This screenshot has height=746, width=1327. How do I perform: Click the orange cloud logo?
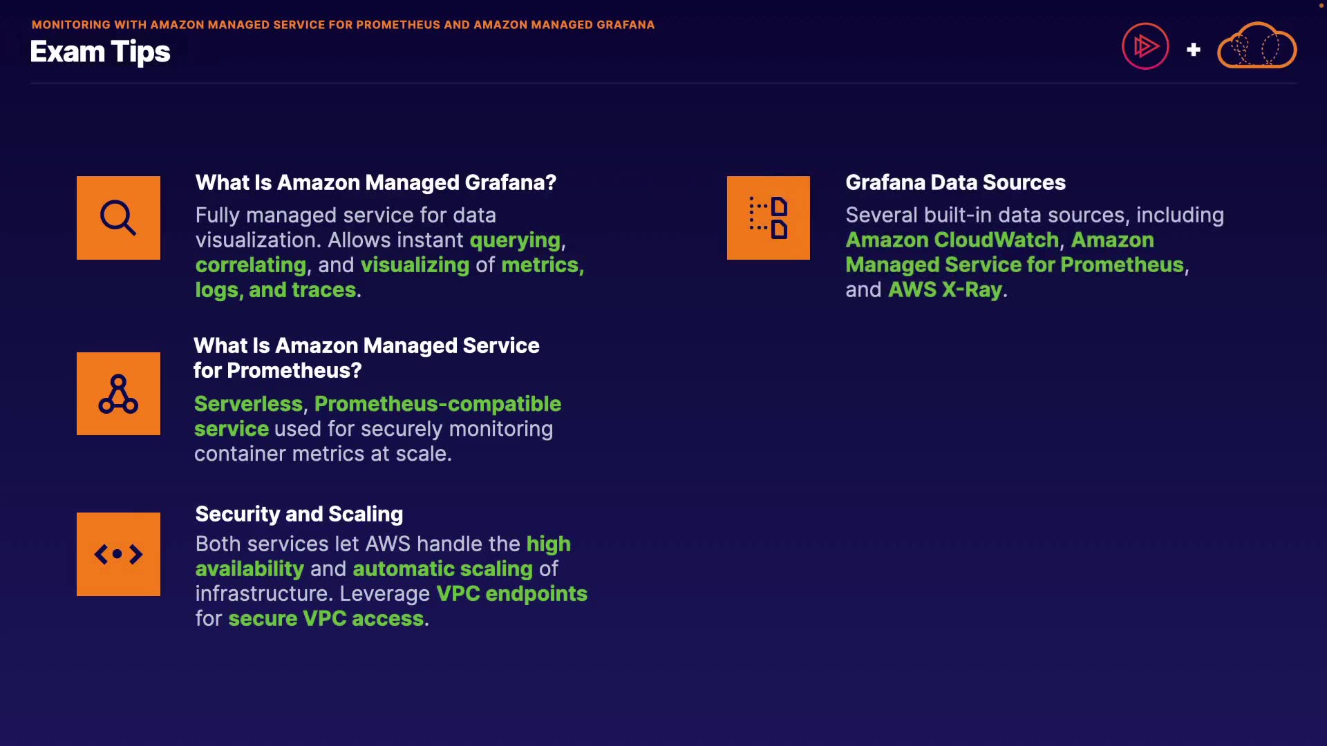tap(1257, 47)
